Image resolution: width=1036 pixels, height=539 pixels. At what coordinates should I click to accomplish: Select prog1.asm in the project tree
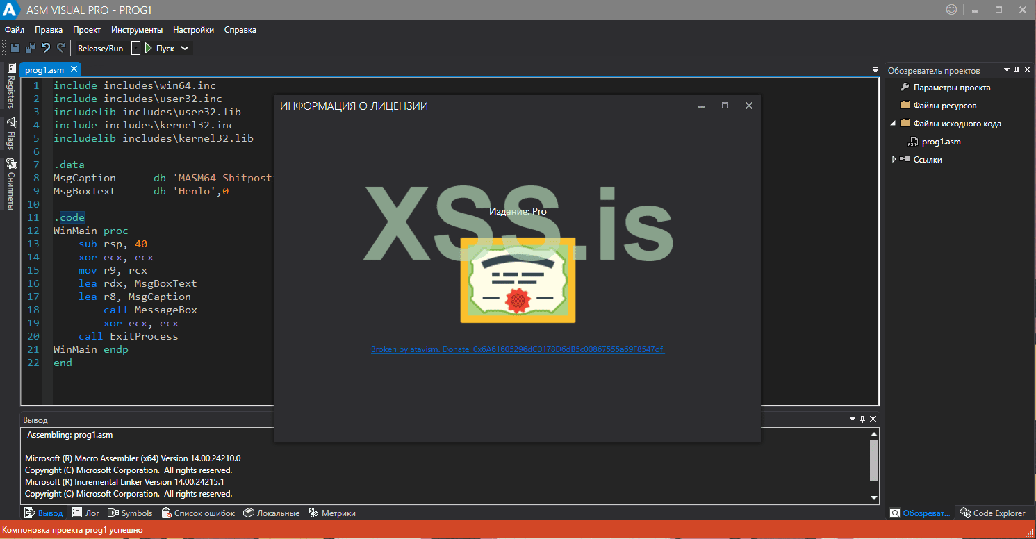[x=942, y=142]
